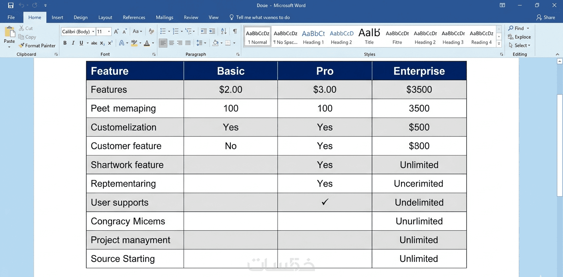Click the yellow text highlight color button
This screenshot has height=277, width=563.
coord(134,43)
